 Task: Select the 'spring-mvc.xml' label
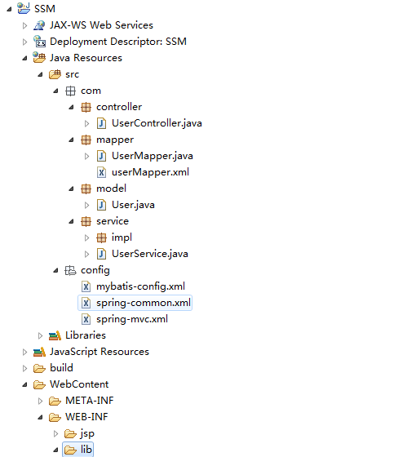132,319
